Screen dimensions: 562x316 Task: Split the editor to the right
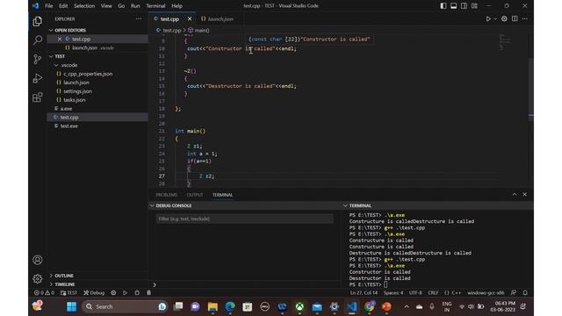[515, 19]
